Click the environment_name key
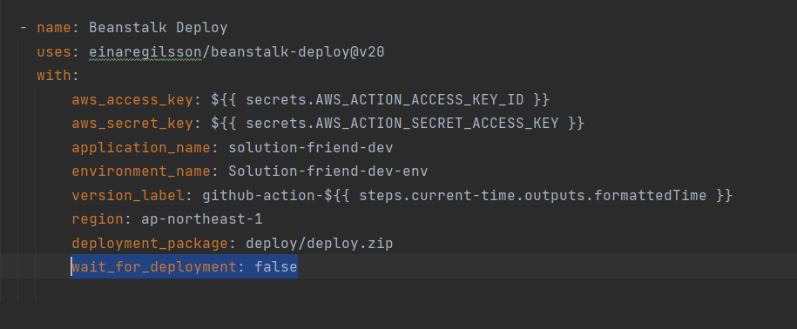797x329 pixels. (x=141, y=171)
